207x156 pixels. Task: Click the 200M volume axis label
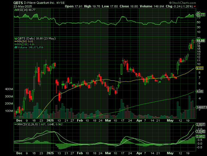(x=9, y=104)
